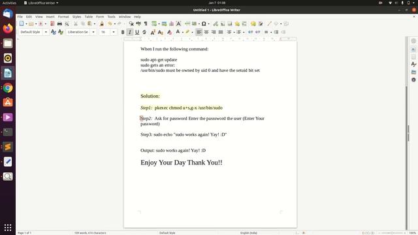This screenshot has width=418, height=235.
Task: Click New Style from Selection icon
Action: pos(61,32)
